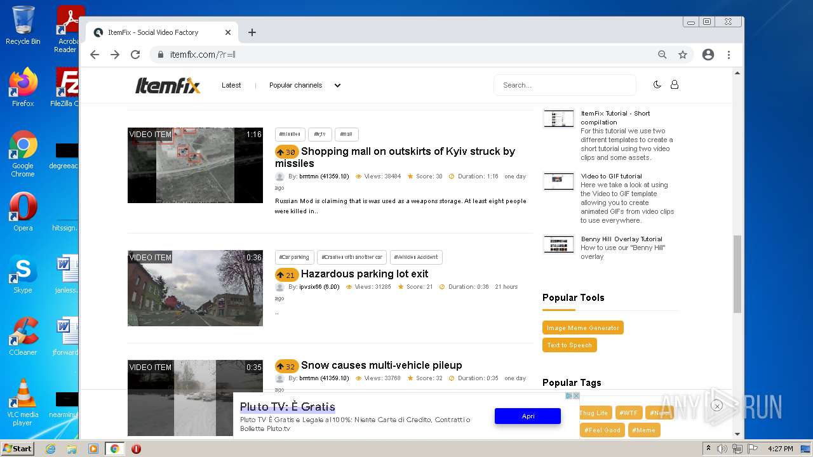Click the ItemFix logo
Image resolution: width=813 pixels, height=457 pixels.
168,86
